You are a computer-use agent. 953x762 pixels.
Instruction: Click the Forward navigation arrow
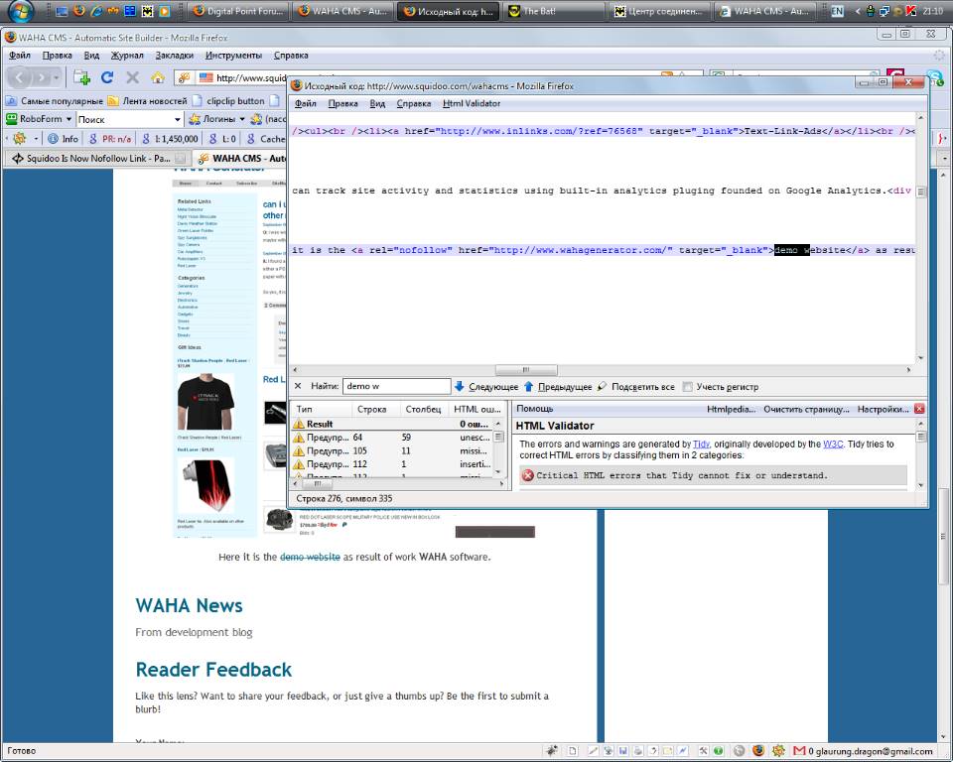[x=42, y=77]
